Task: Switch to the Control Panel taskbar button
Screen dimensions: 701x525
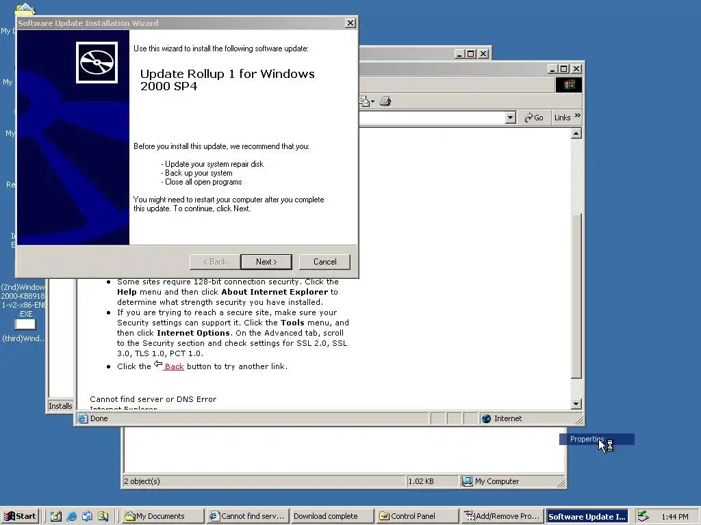Action: point(417,516)
